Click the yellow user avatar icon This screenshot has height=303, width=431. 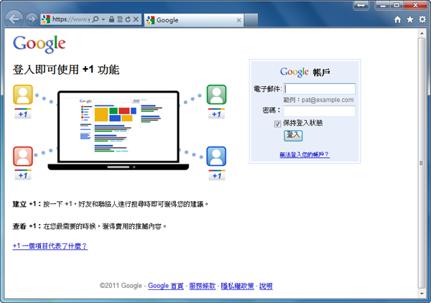coord(23,95)
